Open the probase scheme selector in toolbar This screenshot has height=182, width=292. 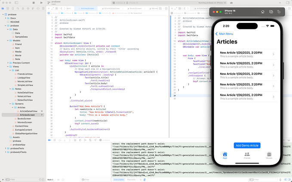(x=119, y=3)
